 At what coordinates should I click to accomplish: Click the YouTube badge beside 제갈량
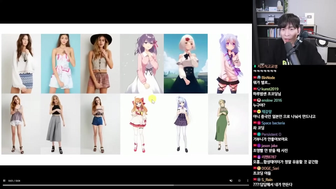coord(255,111)
